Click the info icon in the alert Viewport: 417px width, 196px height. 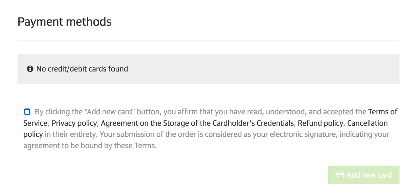[30, 69]
